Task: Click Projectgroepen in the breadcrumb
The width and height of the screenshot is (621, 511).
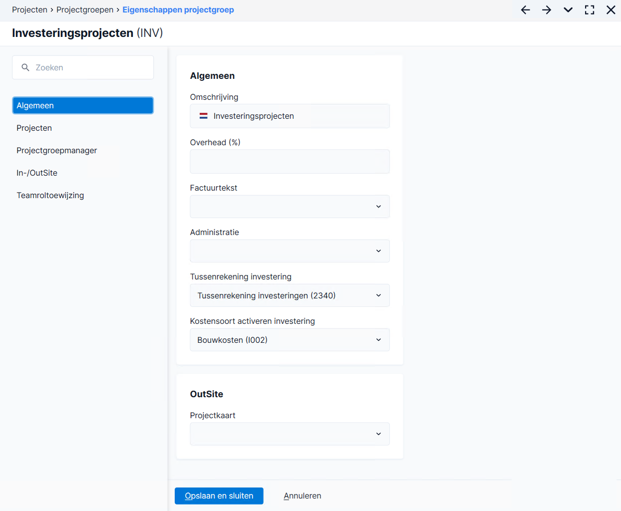Action: [85, 10]
